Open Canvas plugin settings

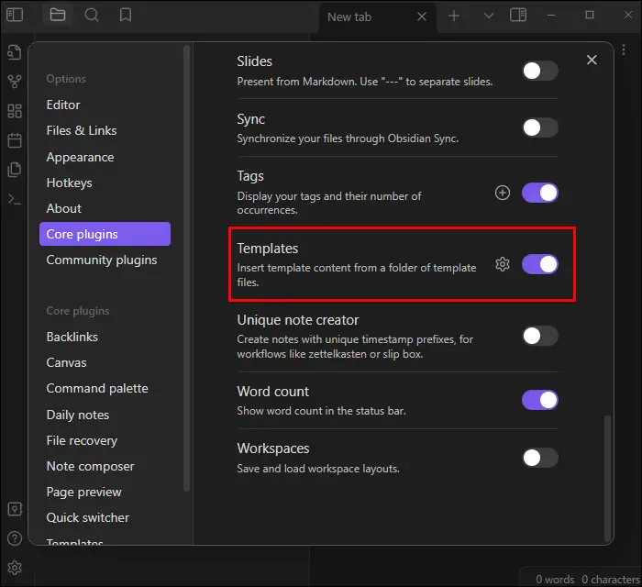(x=105, y=362)
